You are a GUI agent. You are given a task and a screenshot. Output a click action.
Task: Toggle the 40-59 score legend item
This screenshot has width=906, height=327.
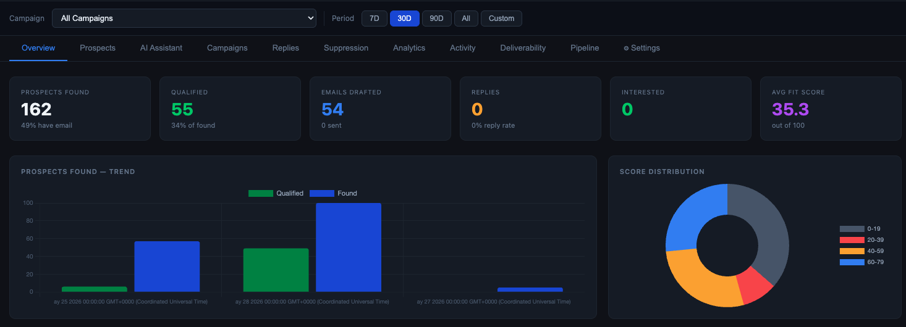point(861,251)
